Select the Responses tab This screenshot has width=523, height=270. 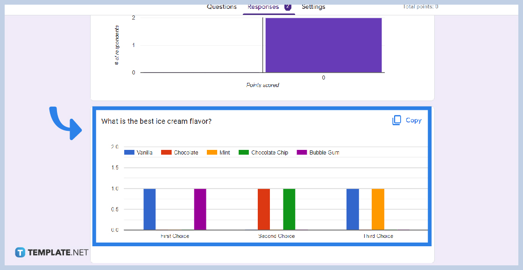coord(263,7)
